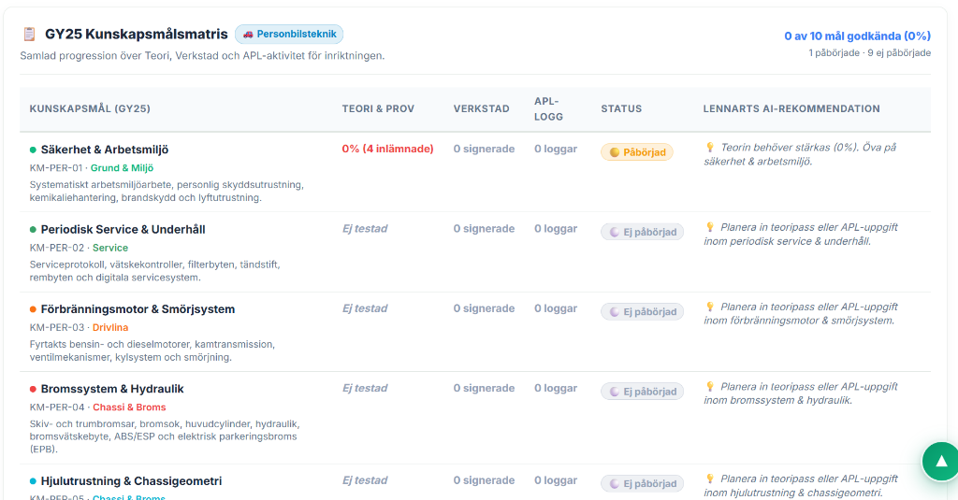Click '0 loggar' in the Förbränningsmotor row
This screenshot has width=958, height=500.
[x=556, y=308]
